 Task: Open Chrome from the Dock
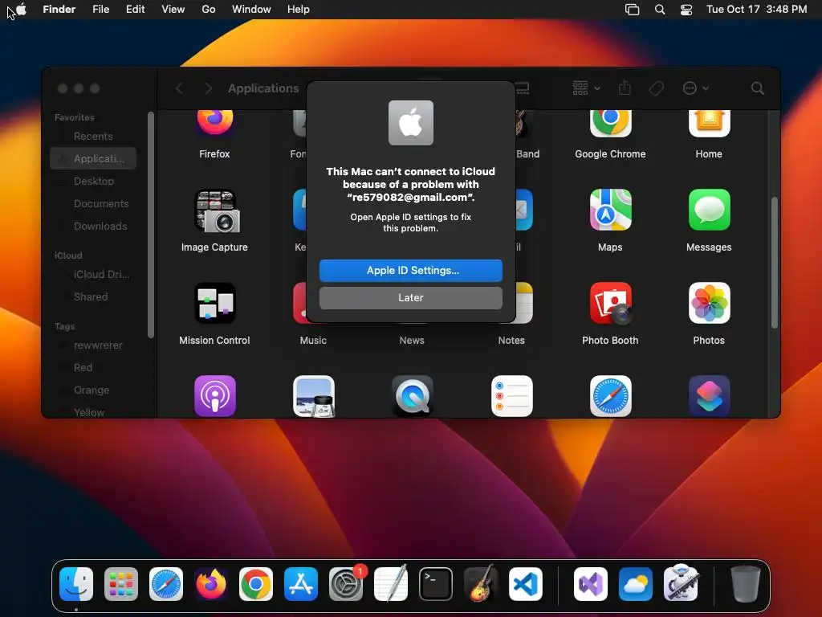pyautogui.click(x=256, y=584)
